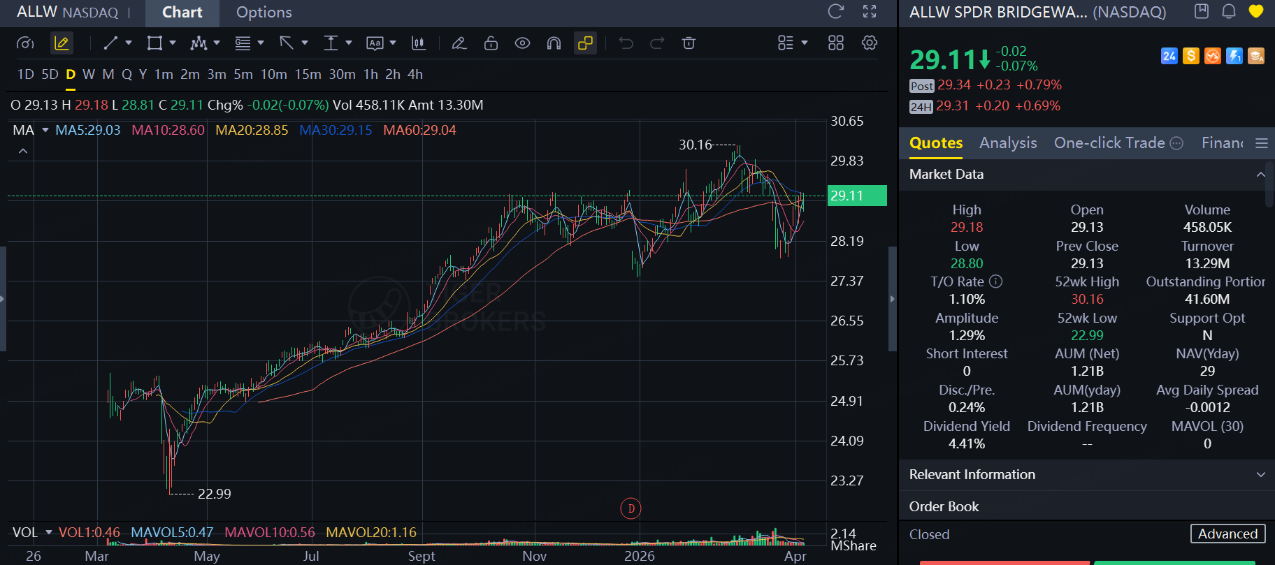Open the MA indicator dropdown
The width and height of the screenshot is (1275, 565).
(x=45, y=131)
